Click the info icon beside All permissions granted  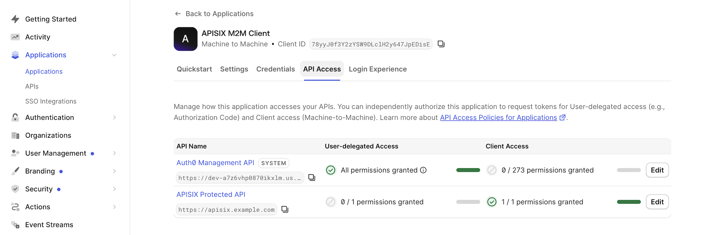click(x=423, y=170)
